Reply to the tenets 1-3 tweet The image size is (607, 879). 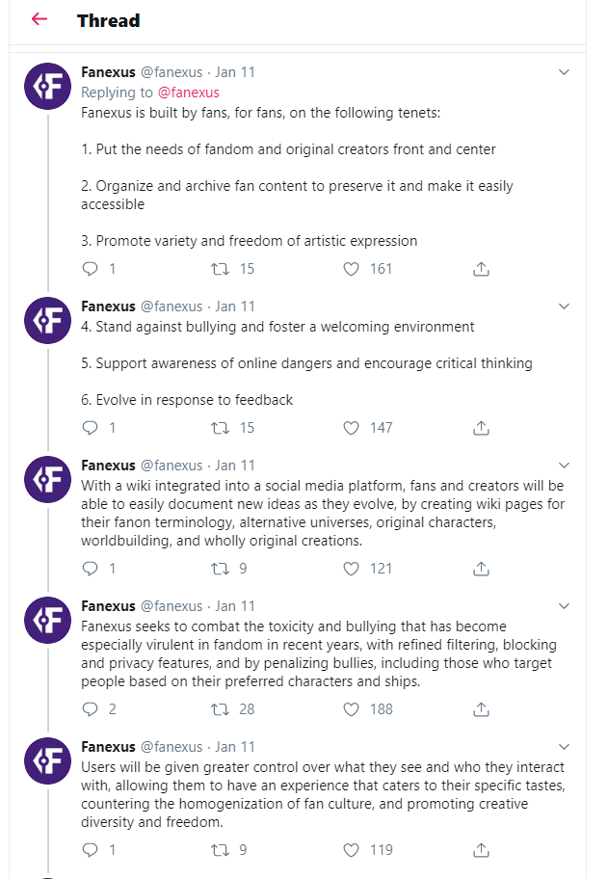pos(91,269)
